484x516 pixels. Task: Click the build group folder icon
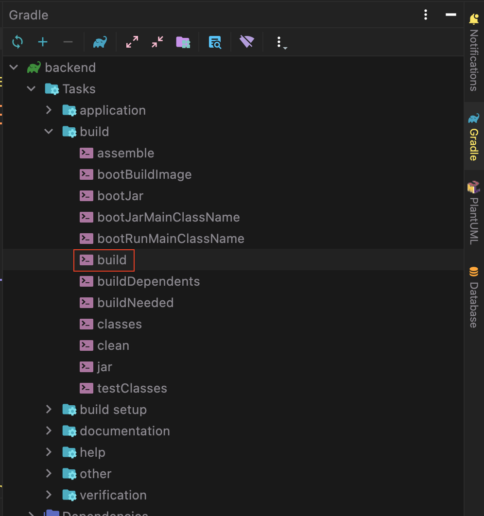click(69, 132)
